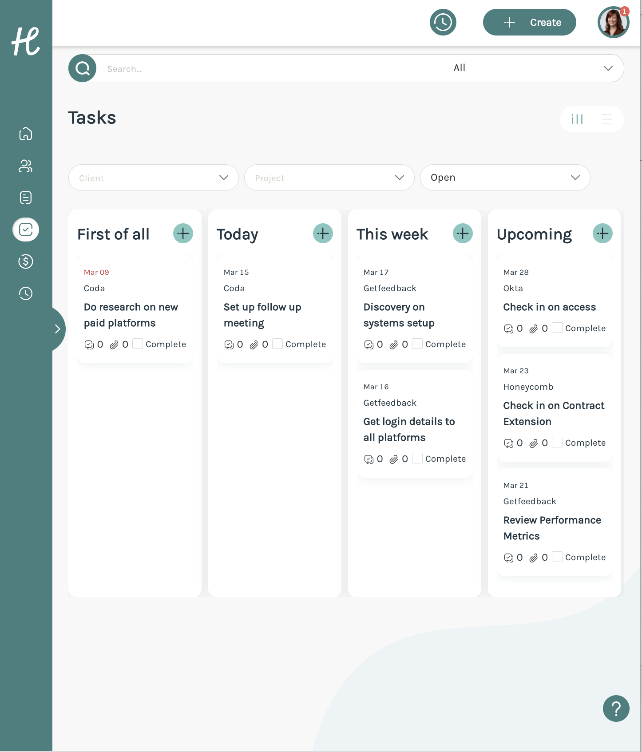Add a task to Upcoming column
Viewport: 642px width, 752px height.
602,234
